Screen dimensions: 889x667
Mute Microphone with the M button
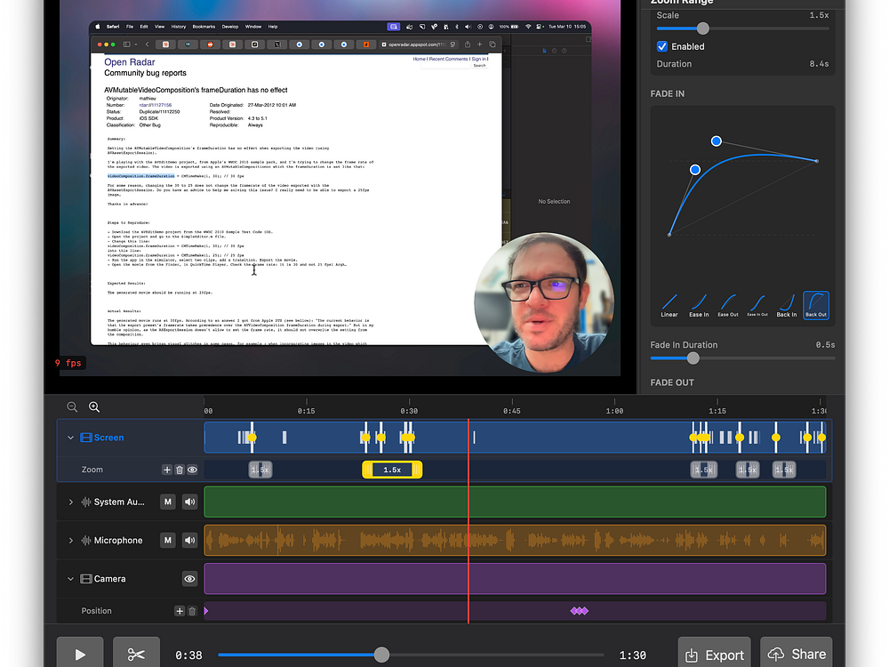coord(168,541)
